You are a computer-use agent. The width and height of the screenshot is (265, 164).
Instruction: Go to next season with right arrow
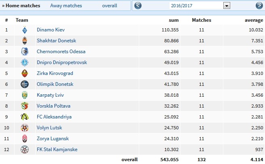(259, 6)
